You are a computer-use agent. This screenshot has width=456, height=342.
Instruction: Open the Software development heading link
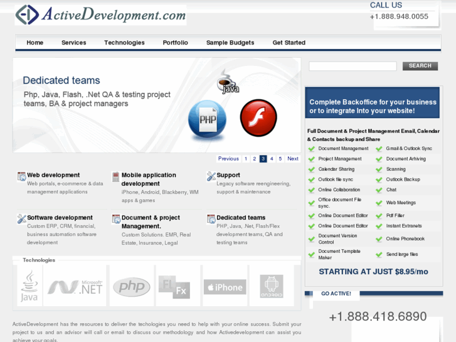60,217
